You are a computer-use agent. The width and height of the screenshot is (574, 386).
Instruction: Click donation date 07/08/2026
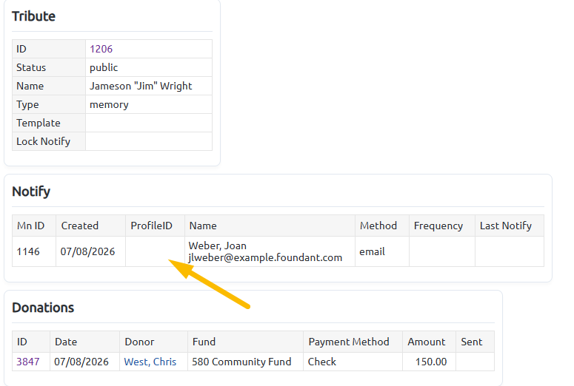point(81,362)
